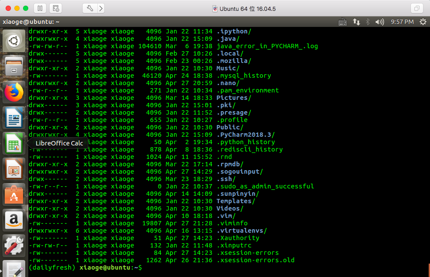The height and width of the screenshot is (277, 430).
Task: Click the .pki/ directory entry
Action: click(226, 106)
